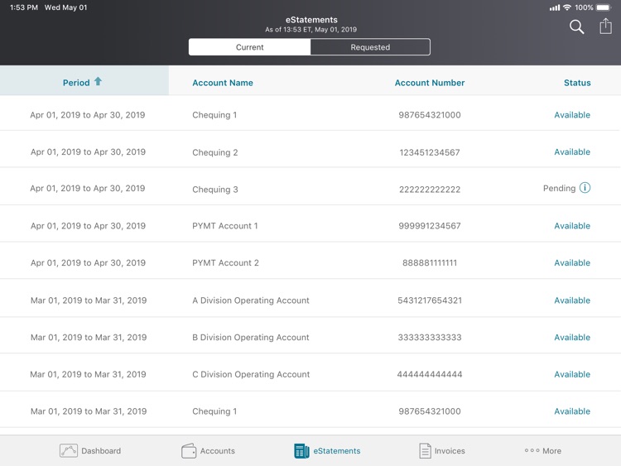This screenshot has width=621, height=466.
Task: Tap account number 5431217654321
Action: (x=430, y=300)
